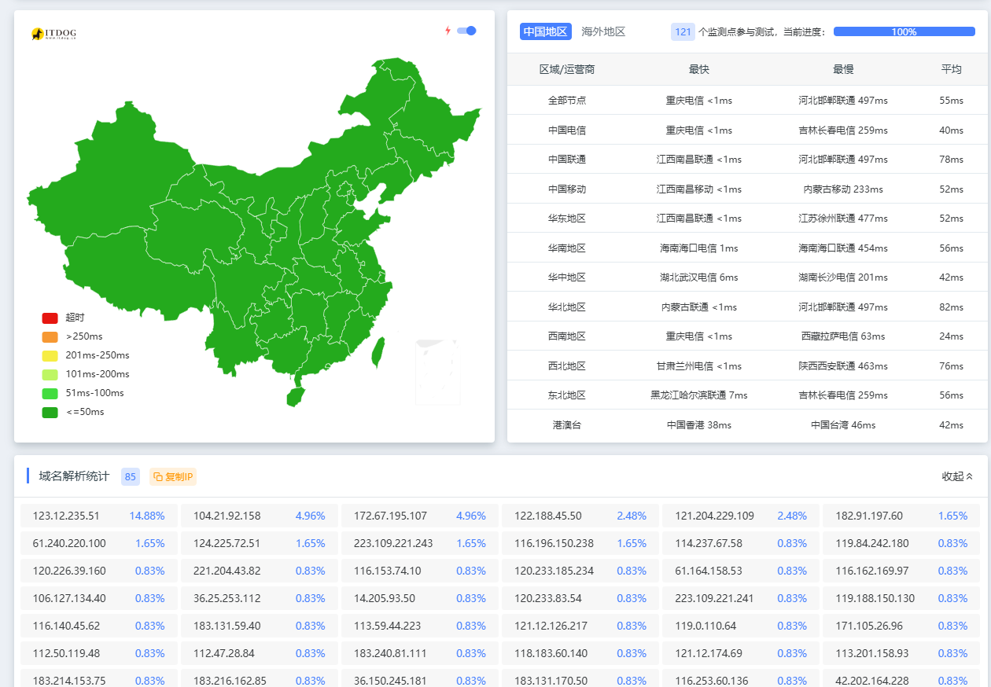This screenshot has width=991, height=687.
Task: Click 内蒙古移动 233ms cell
Action: [843, 189]
